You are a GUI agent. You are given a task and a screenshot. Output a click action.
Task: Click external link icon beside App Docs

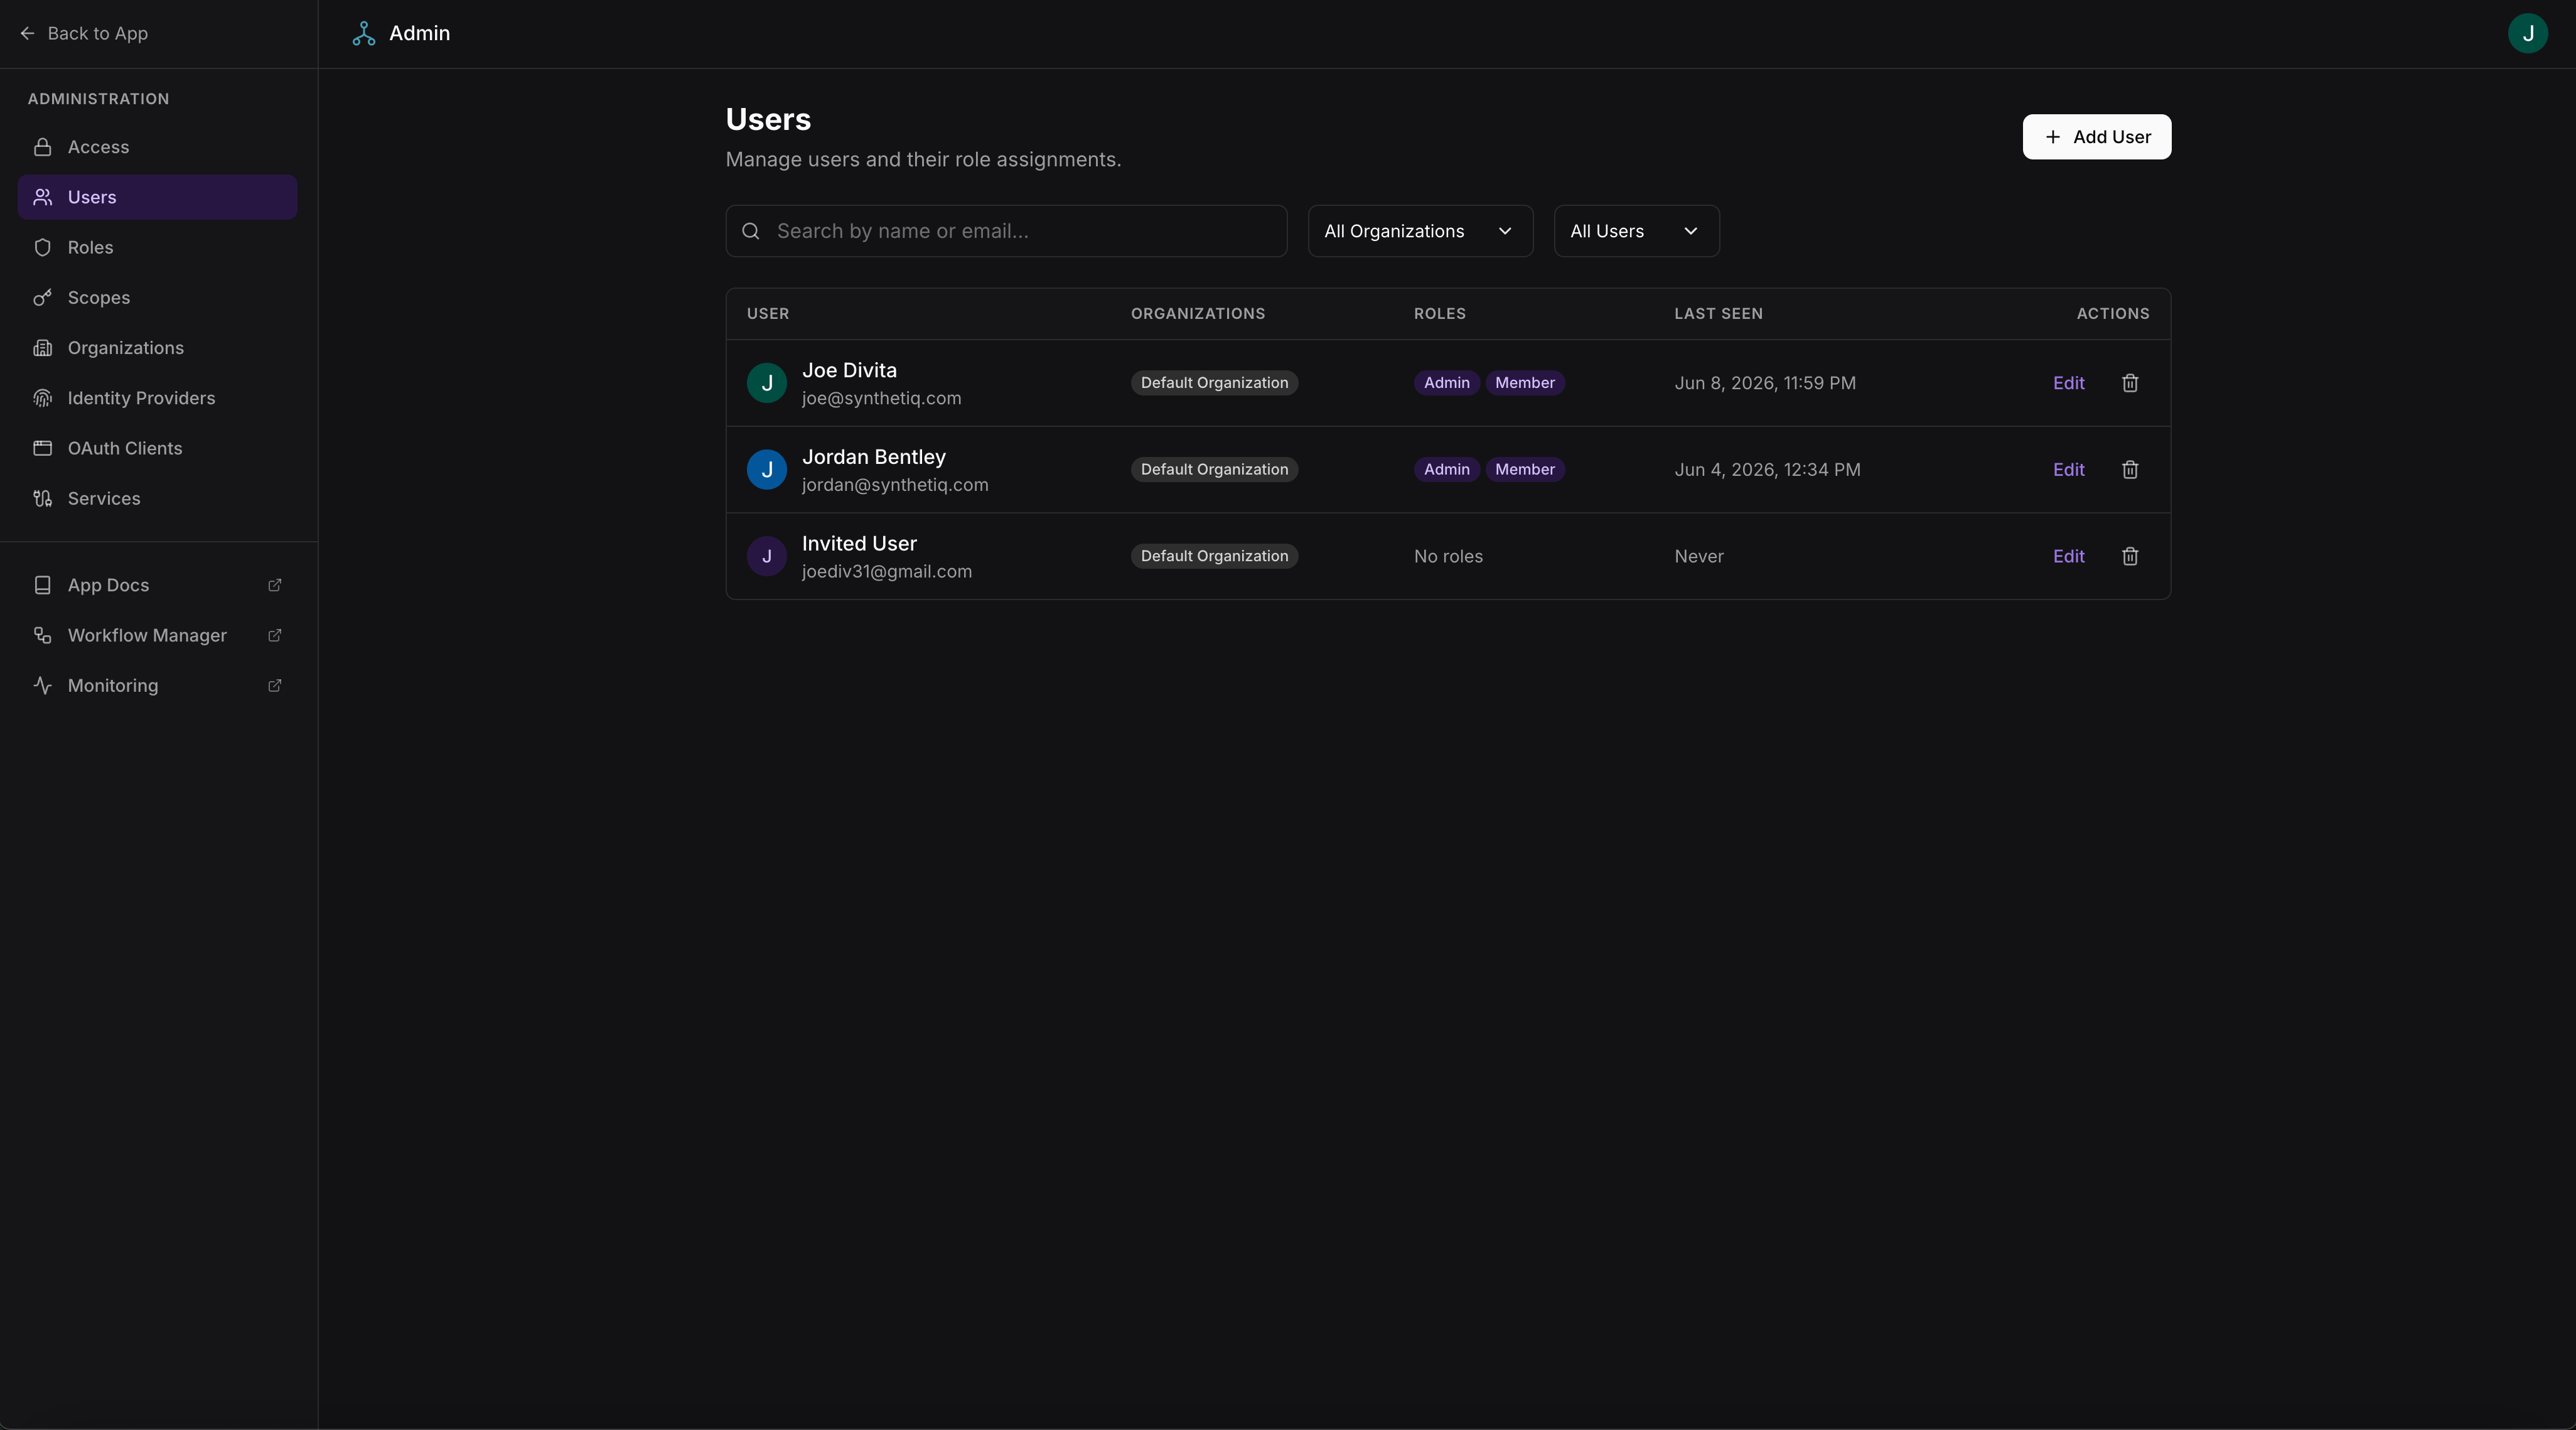pyautogui.click(x=275, y=585)
